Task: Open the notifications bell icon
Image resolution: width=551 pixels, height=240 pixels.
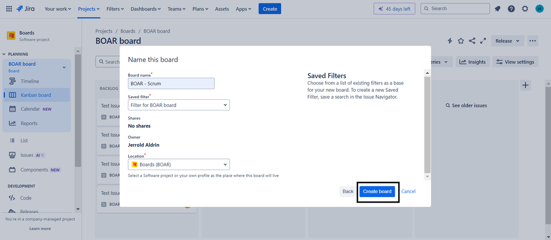Action: coord(497,9)
